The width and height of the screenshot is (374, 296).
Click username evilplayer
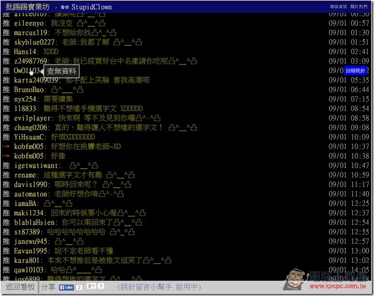[x=32, y=118]
